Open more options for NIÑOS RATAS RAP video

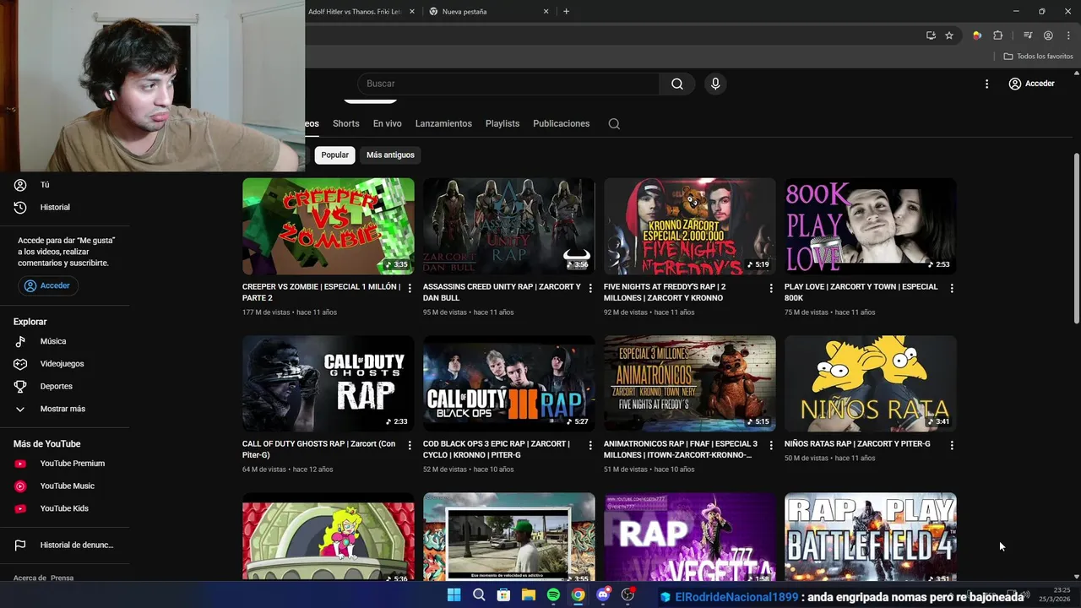point(952,445)
